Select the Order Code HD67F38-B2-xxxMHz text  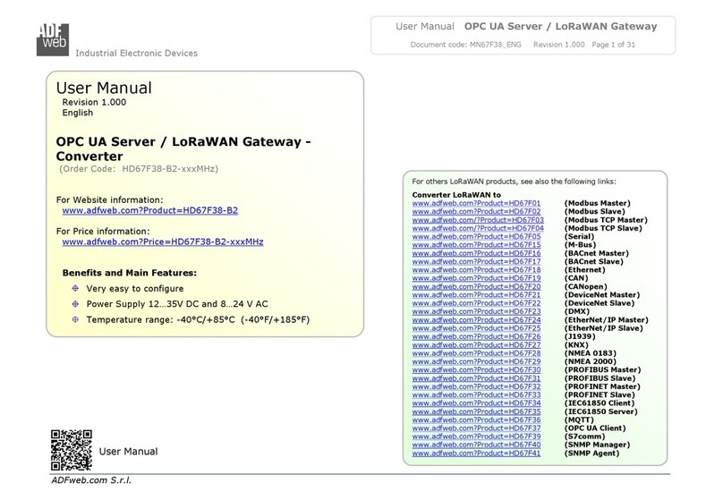pyautogui.click(x=139, y=169)
